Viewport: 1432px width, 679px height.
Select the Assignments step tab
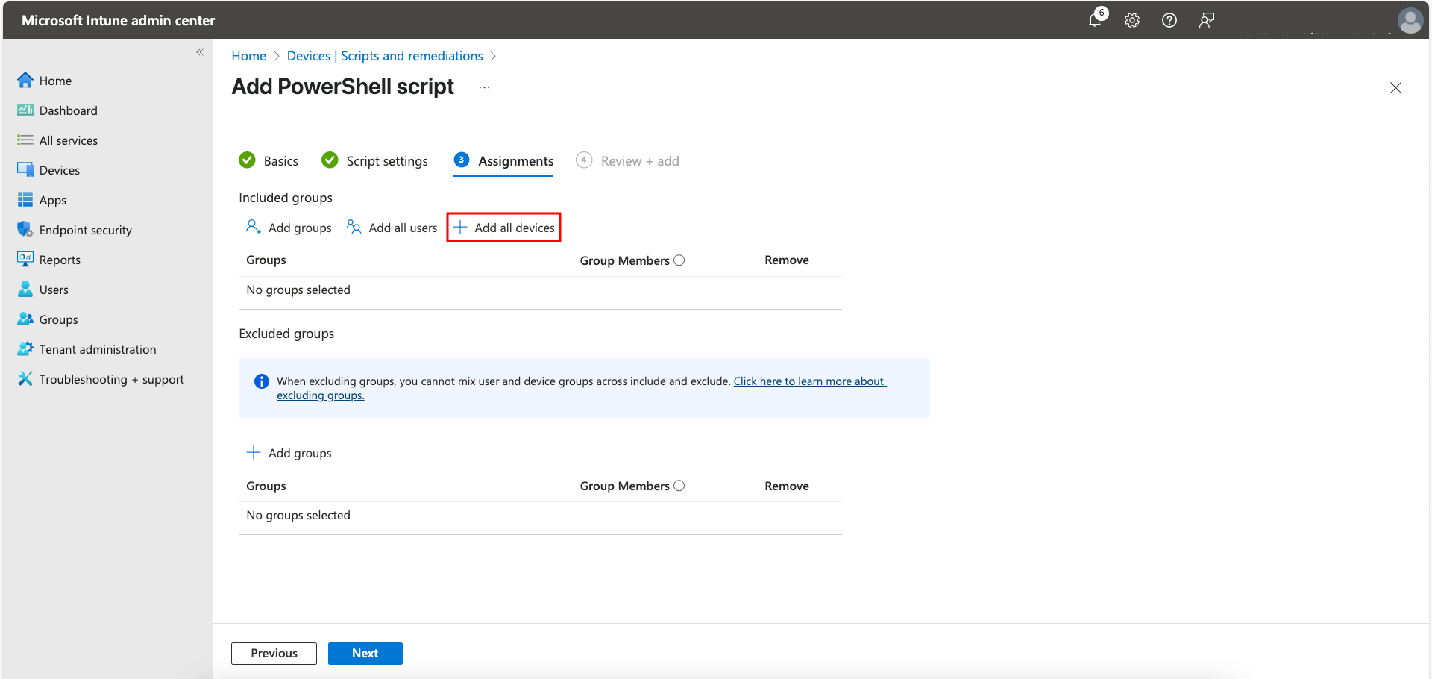click(x=503, y=160)
